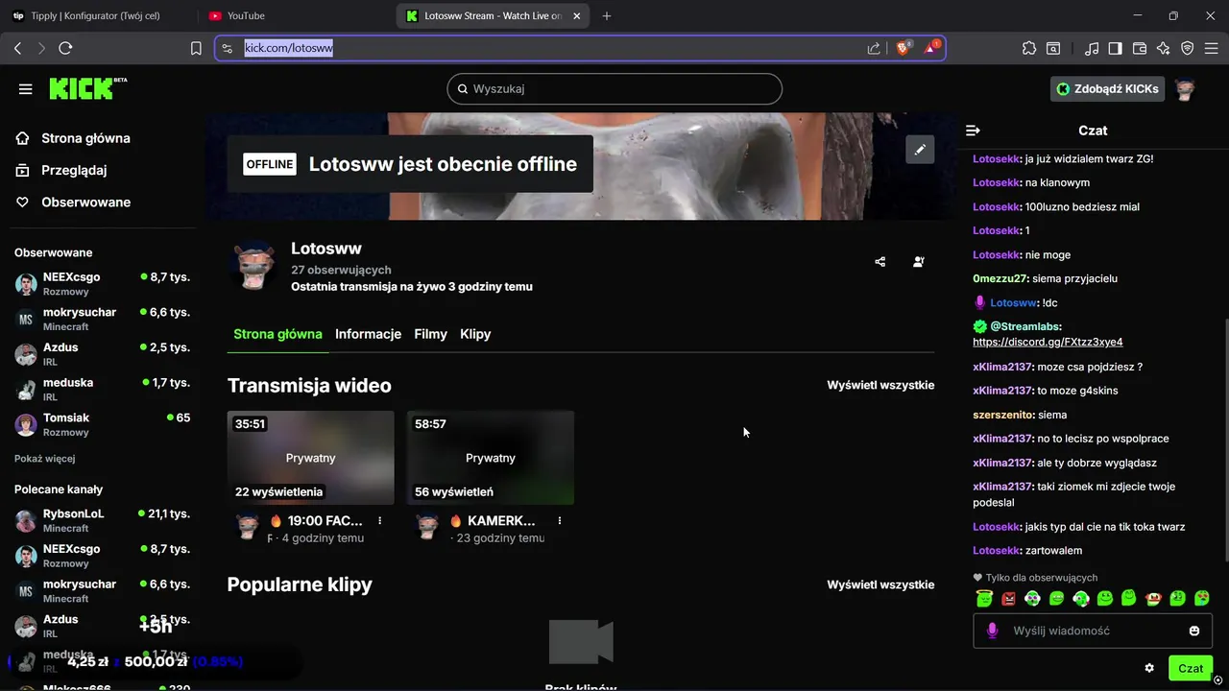Click the '27 obserwujących' follower count
The width and height of the screenshot is (1229, 691).
tap(341, 270)
